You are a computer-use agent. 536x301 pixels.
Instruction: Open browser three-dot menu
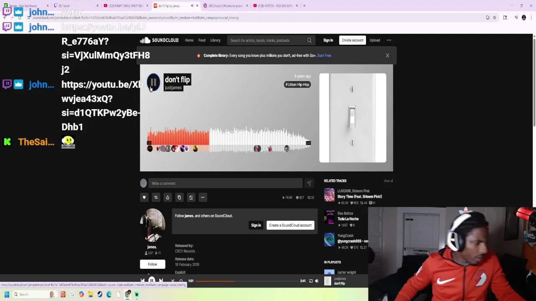pyautogui.click(x=531, y=18)
